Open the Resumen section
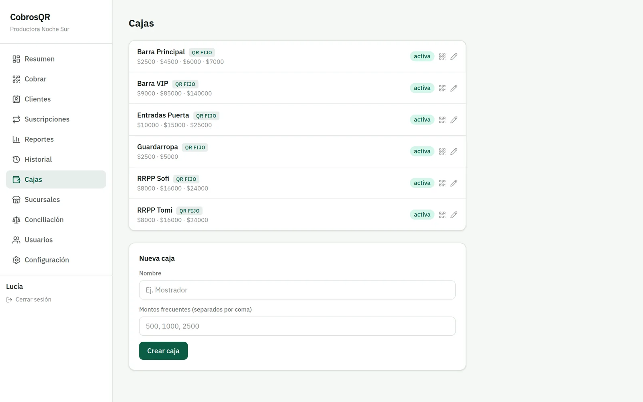 coord(56,59)
